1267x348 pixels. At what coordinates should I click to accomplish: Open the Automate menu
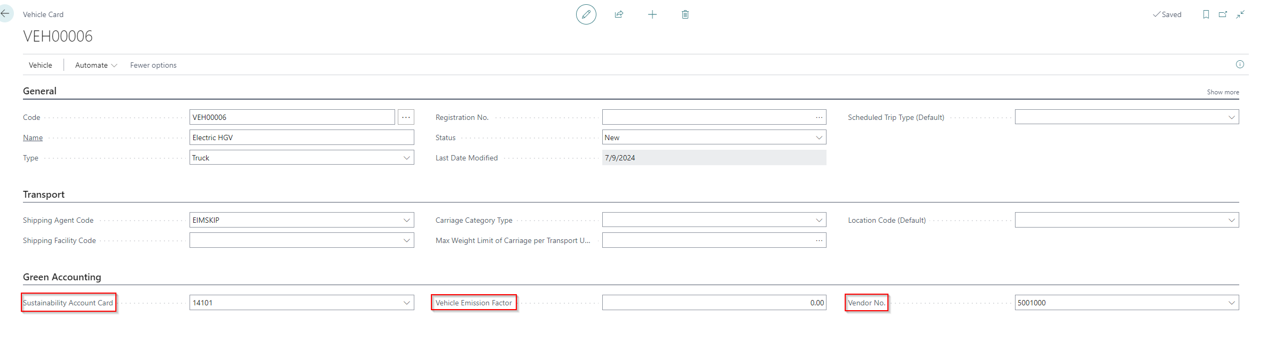click(x=96, y=65)
